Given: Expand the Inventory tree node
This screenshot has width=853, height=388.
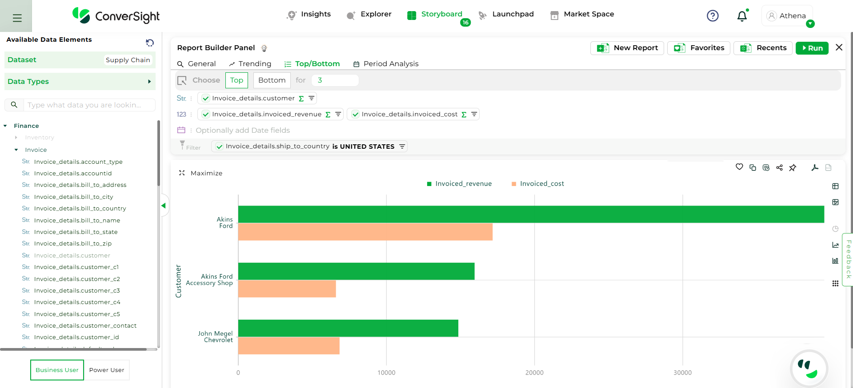Looking at the screenshot, I should tap(16, 138).
